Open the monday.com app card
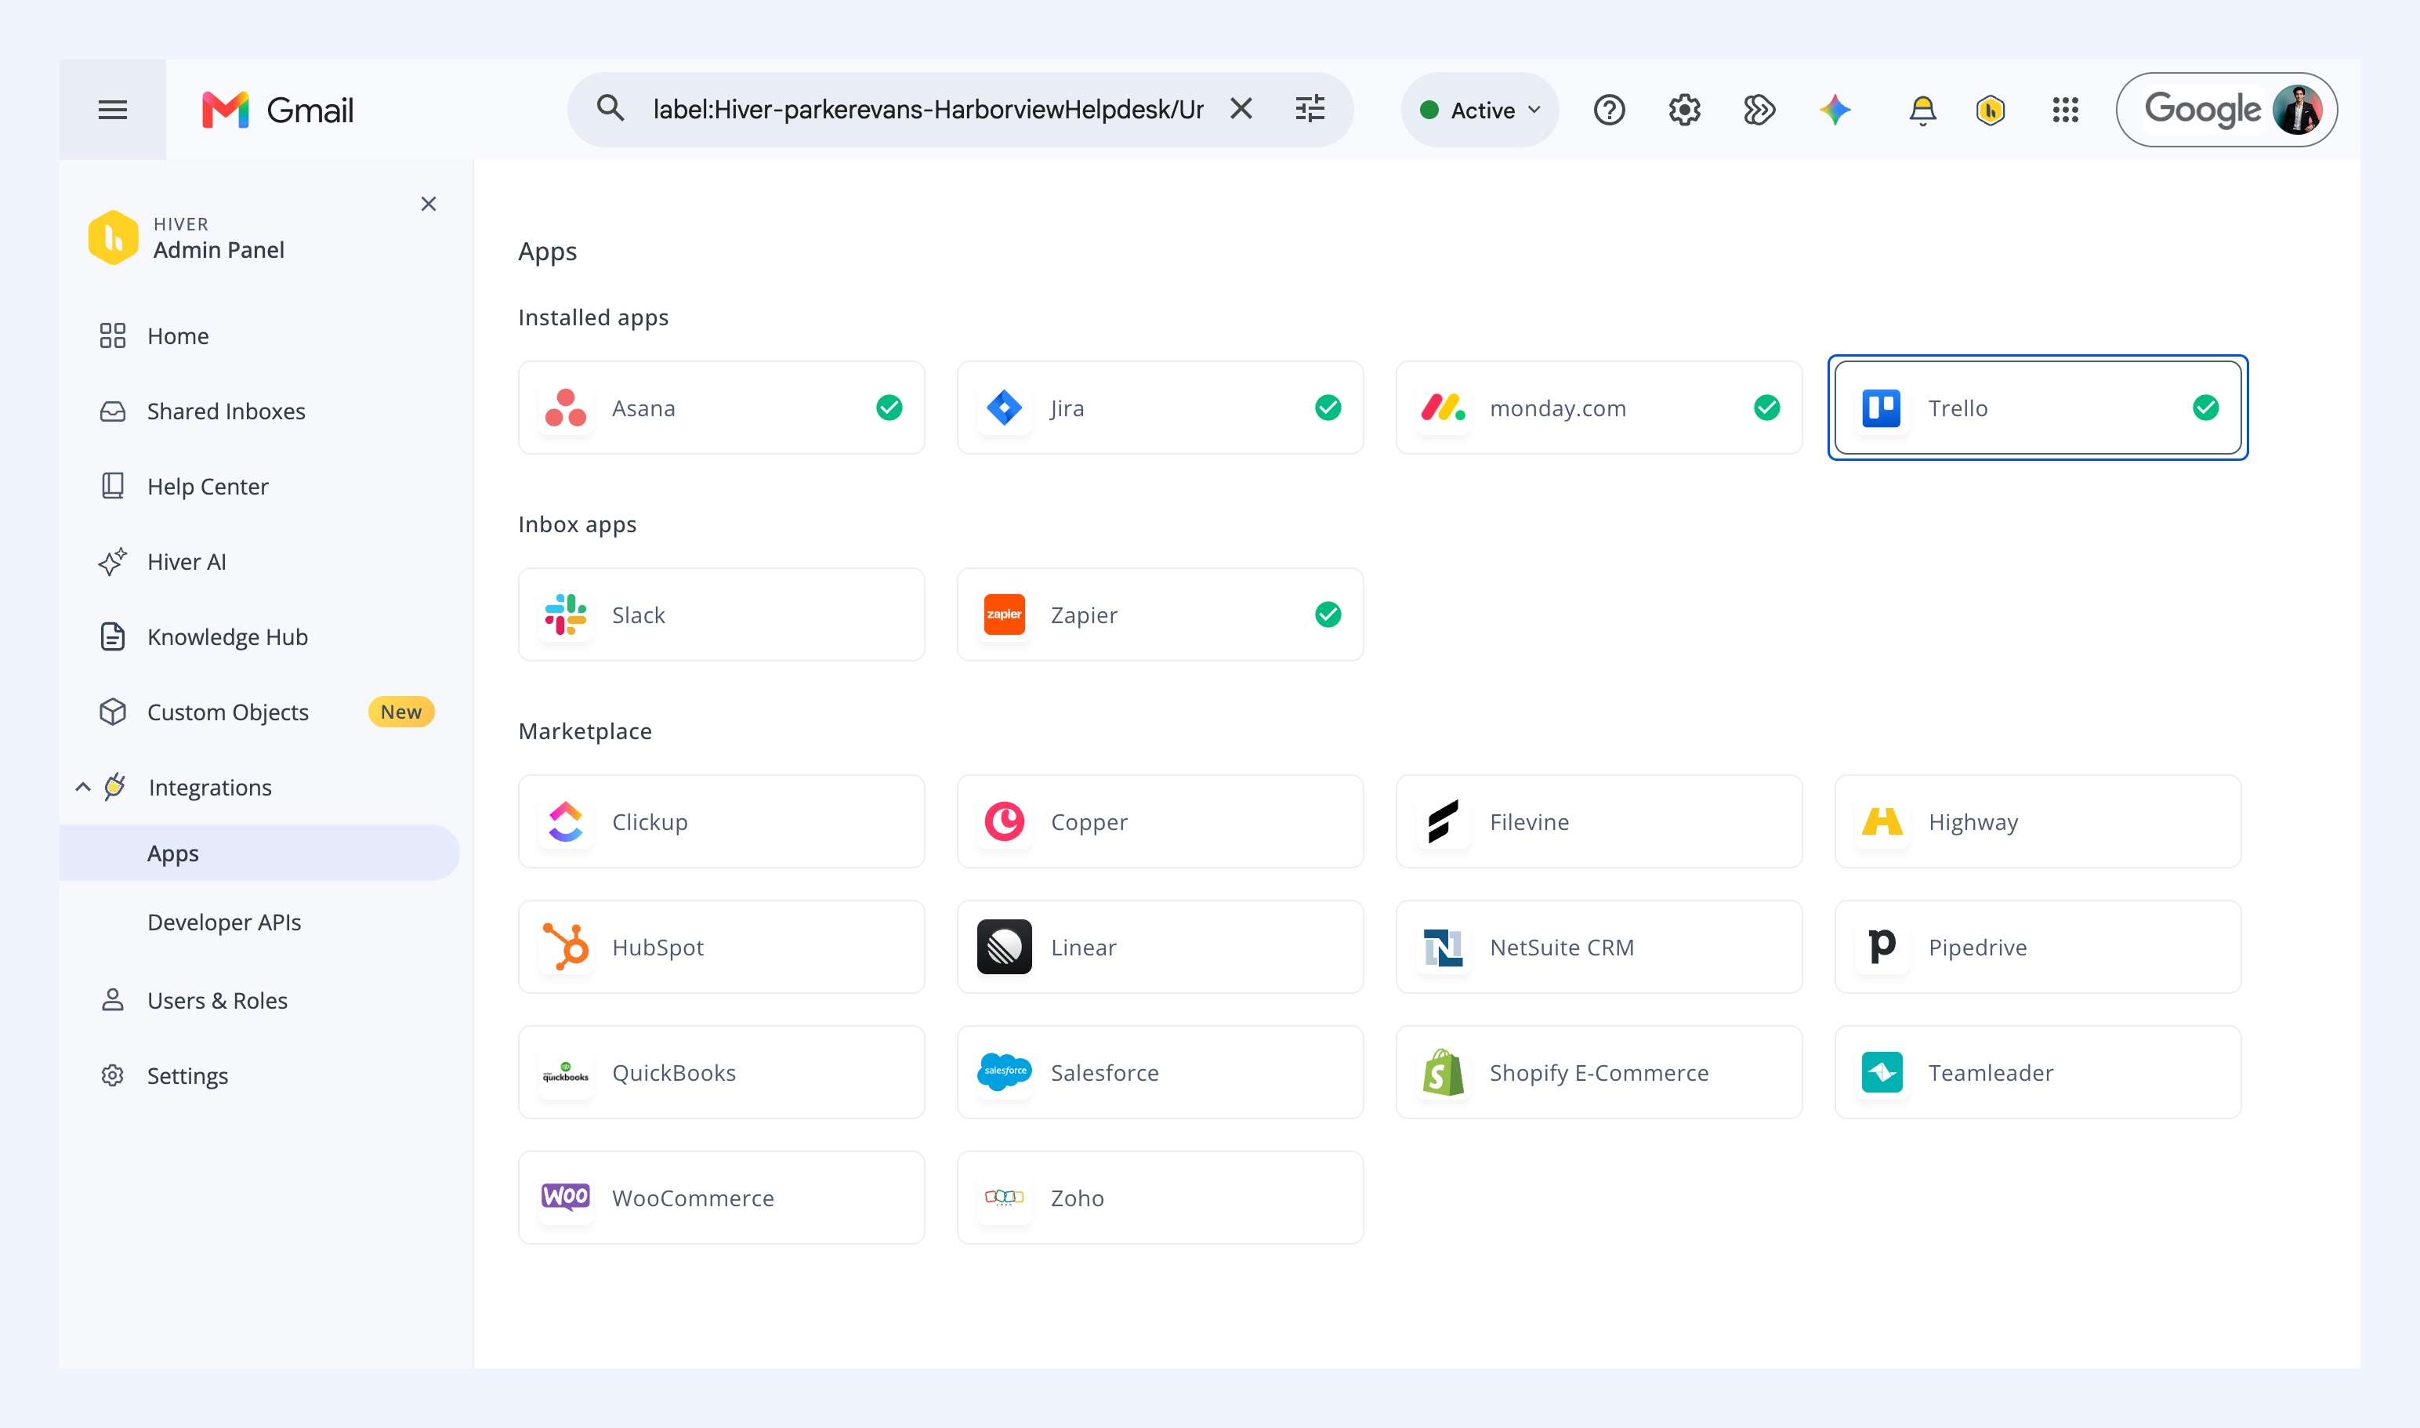 point(1599,408)
